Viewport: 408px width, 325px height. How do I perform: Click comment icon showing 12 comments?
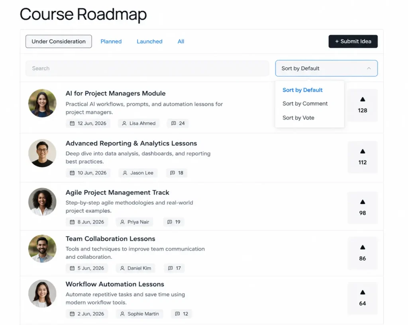pos(177,314)
